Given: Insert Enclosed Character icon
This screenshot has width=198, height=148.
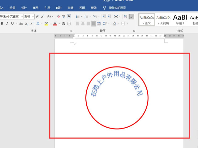Looking at the screenshot, I should point(69,23).
